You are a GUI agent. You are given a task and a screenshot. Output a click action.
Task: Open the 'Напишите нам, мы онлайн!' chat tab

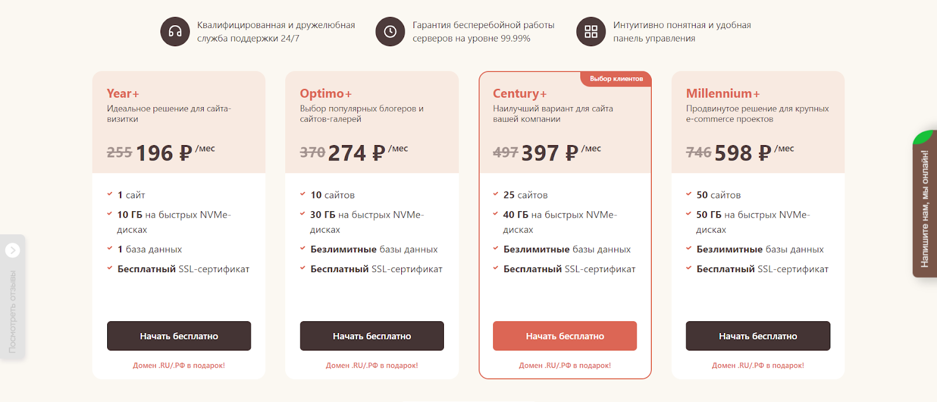(x=925, y=204)
